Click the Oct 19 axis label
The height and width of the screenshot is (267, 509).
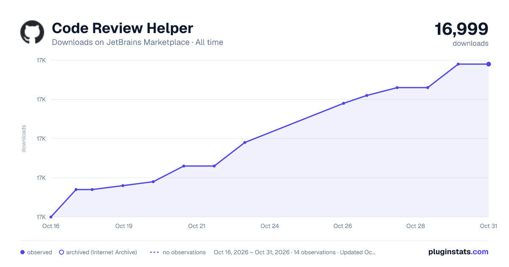[124, 226]
